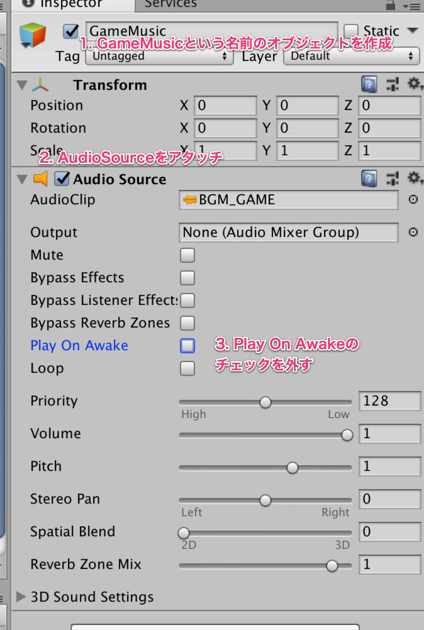Open AudioClip object picker circle
The height and width of the screenshot is (630, 424).
(x=413, y=199)
